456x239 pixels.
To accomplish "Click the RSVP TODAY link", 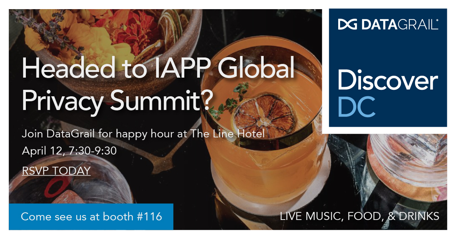I will pos(56,170).
